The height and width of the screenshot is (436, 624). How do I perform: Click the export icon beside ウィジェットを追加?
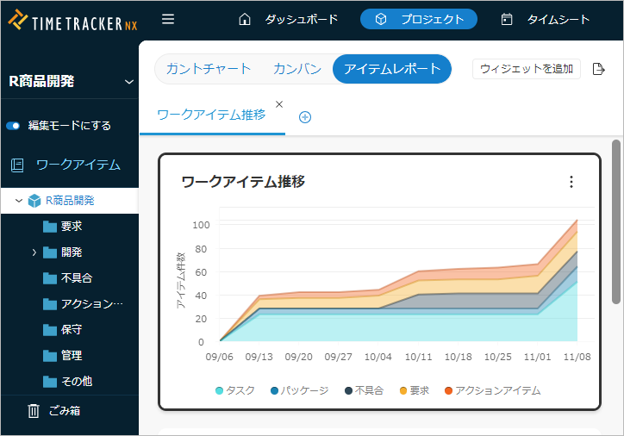click(600, 69)
